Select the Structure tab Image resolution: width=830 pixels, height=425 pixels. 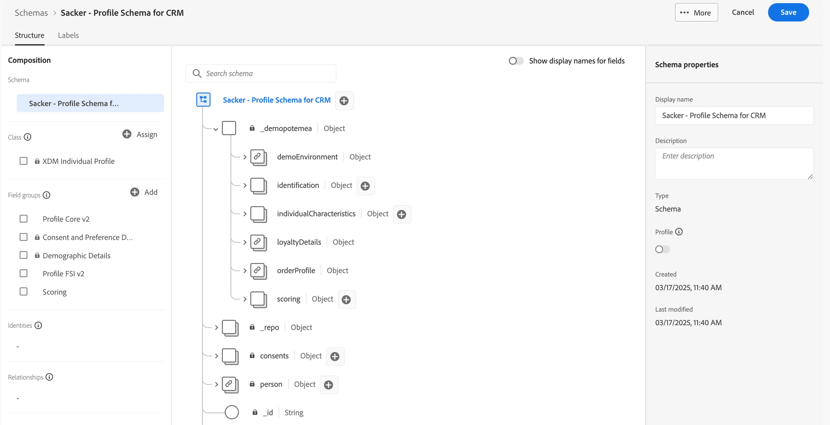point(30,35)
